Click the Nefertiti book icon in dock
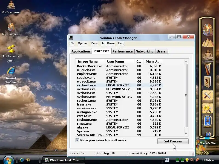The image size is (219, 164). tap(208, 82)
